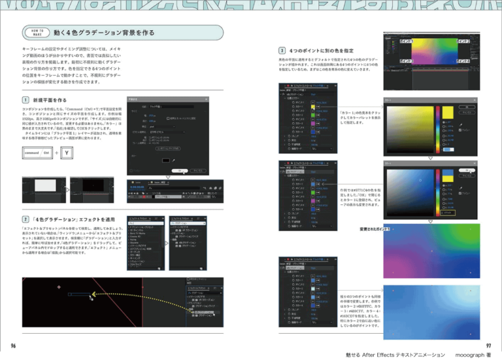
Task: Open the pixel aspect ratio dropdown in solid settings
Action: 167,132
